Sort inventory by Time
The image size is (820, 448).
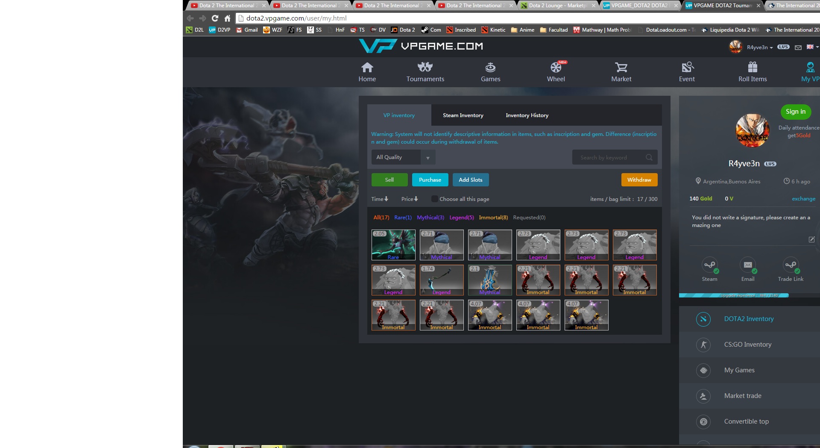coord(380,199)
